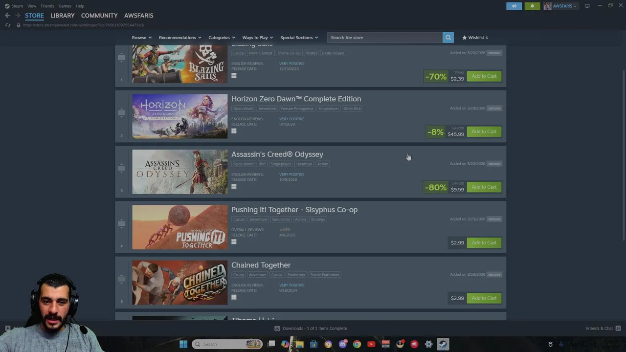Remove Horizon Zero Dawn from wishlist
Screen dimensions: 626x352
[x=494, y=108]
